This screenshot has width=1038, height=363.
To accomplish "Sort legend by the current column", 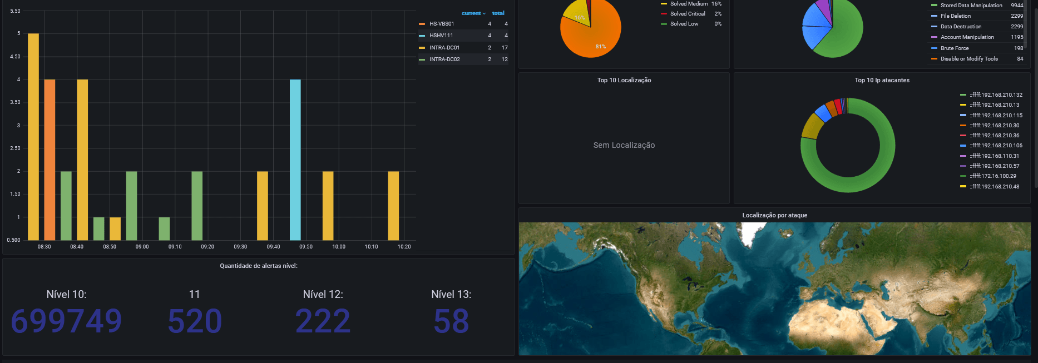I will (x=473, y=13).
